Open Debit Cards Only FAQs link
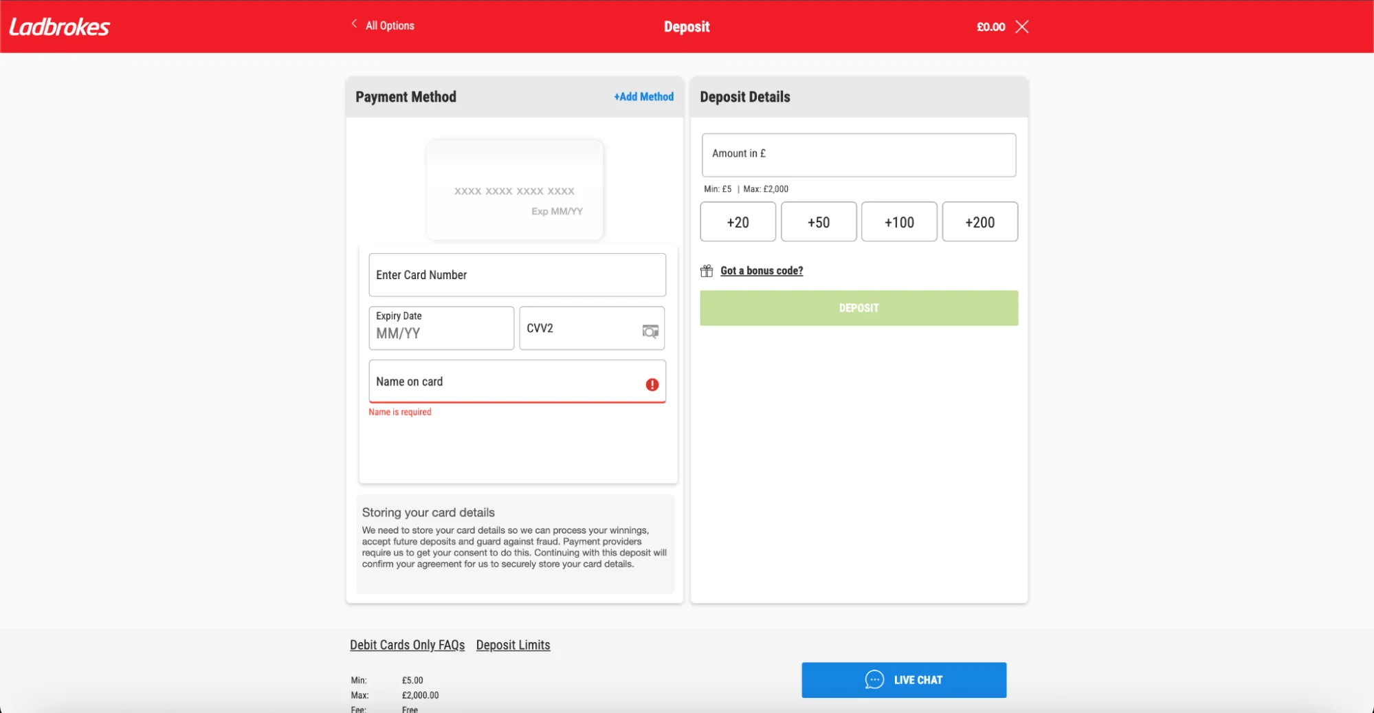Viewport: 1374px width, 713px height. 407,645
